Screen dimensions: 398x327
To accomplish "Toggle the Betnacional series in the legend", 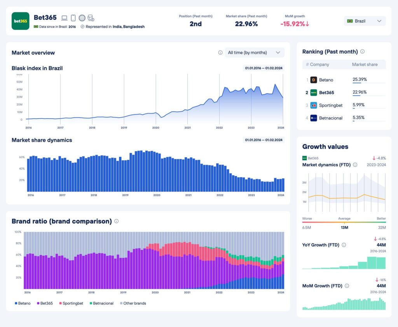I will tap(101, 303).
